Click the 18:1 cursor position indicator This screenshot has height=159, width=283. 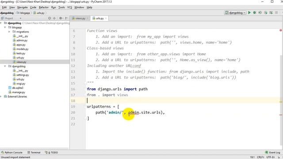coord(252,157)
